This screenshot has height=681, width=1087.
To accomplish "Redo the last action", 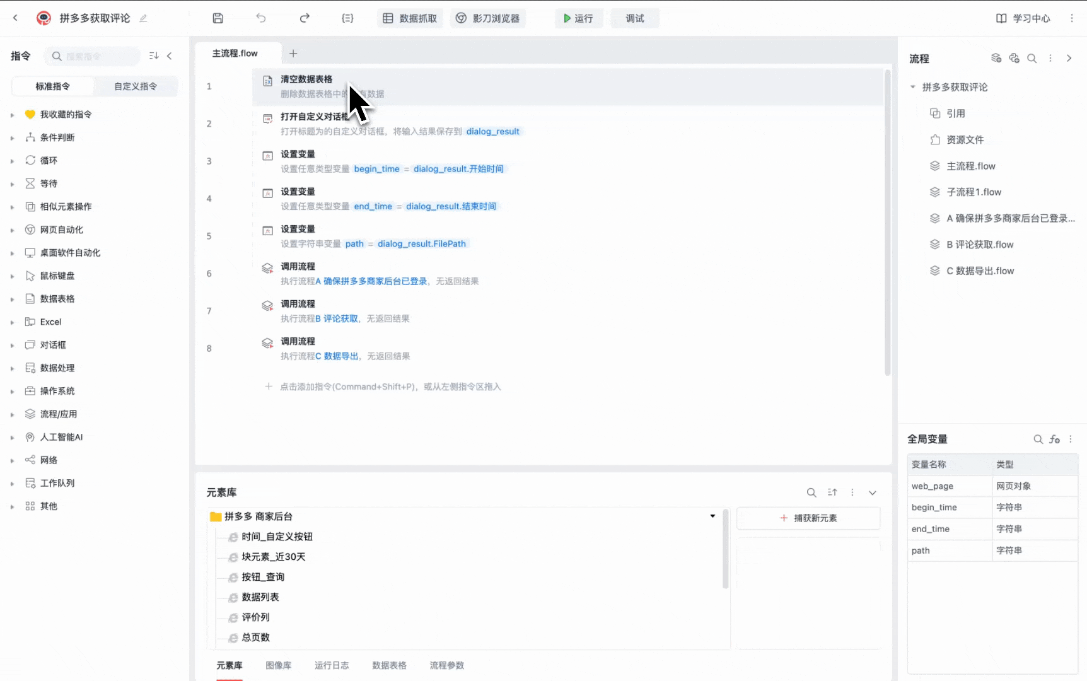I will click(x=305, y=18).
